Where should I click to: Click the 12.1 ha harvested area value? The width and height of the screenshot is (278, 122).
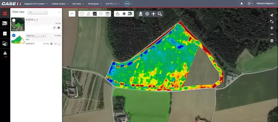[x=46, y=44]
